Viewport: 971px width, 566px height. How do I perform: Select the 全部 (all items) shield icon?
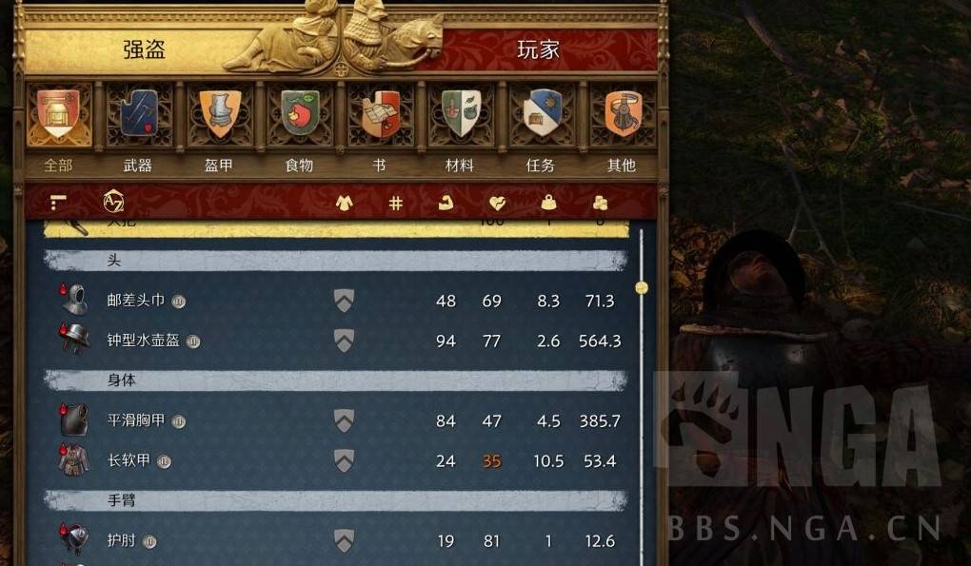click(x=58, y=114)
